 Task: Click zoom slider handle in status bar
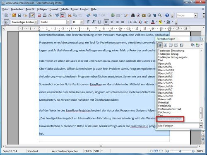[180, 151]
